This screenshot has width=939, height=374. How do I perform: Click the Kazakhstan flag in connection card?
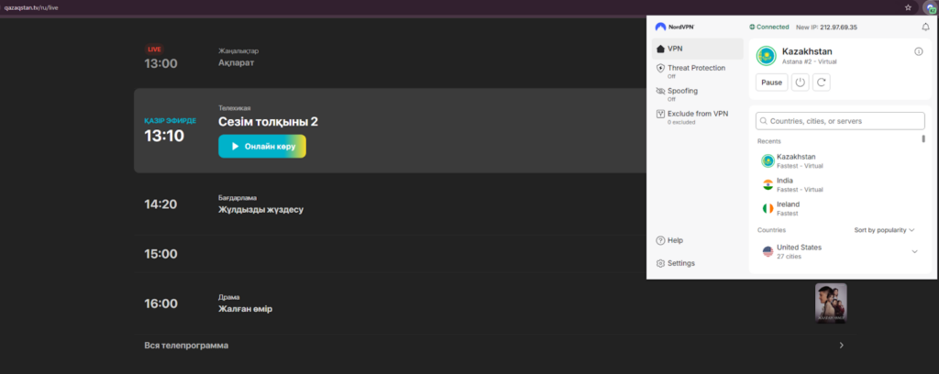(x=767, y=56)
